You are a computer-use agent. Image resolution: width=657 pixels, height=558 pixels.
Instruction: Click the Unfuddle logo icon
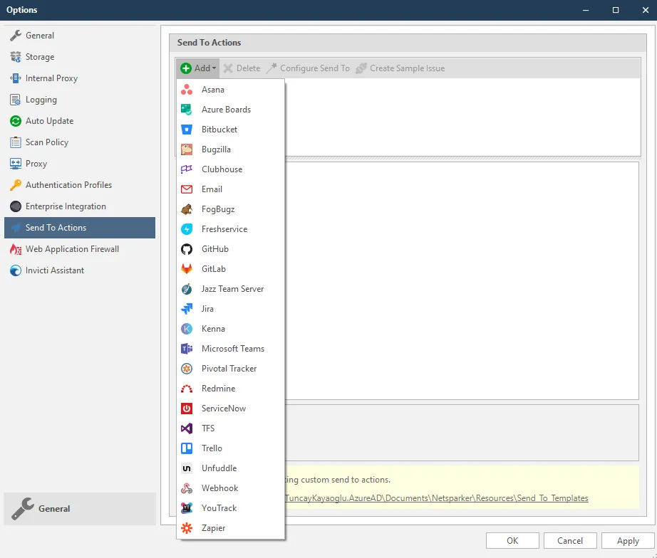tap(187, 468)
